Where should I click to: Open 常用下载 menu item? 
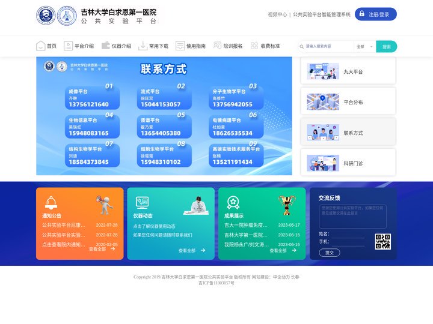pos(159,46)
